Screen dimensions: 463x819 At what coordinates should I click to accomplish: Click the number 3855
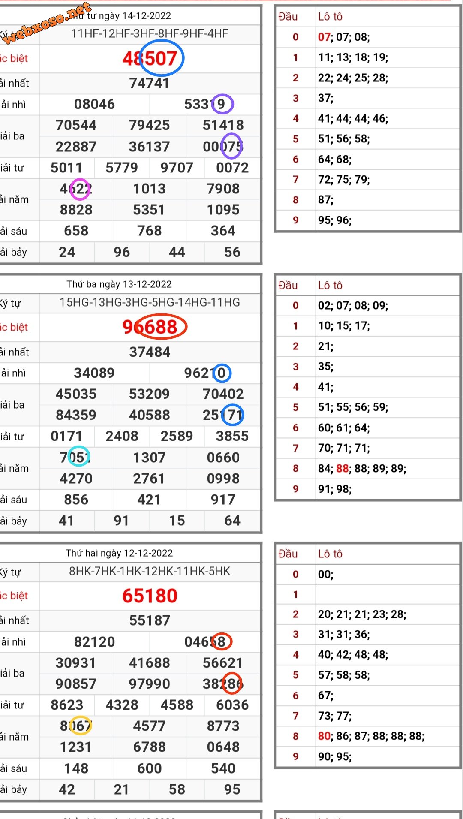[232, 436]
